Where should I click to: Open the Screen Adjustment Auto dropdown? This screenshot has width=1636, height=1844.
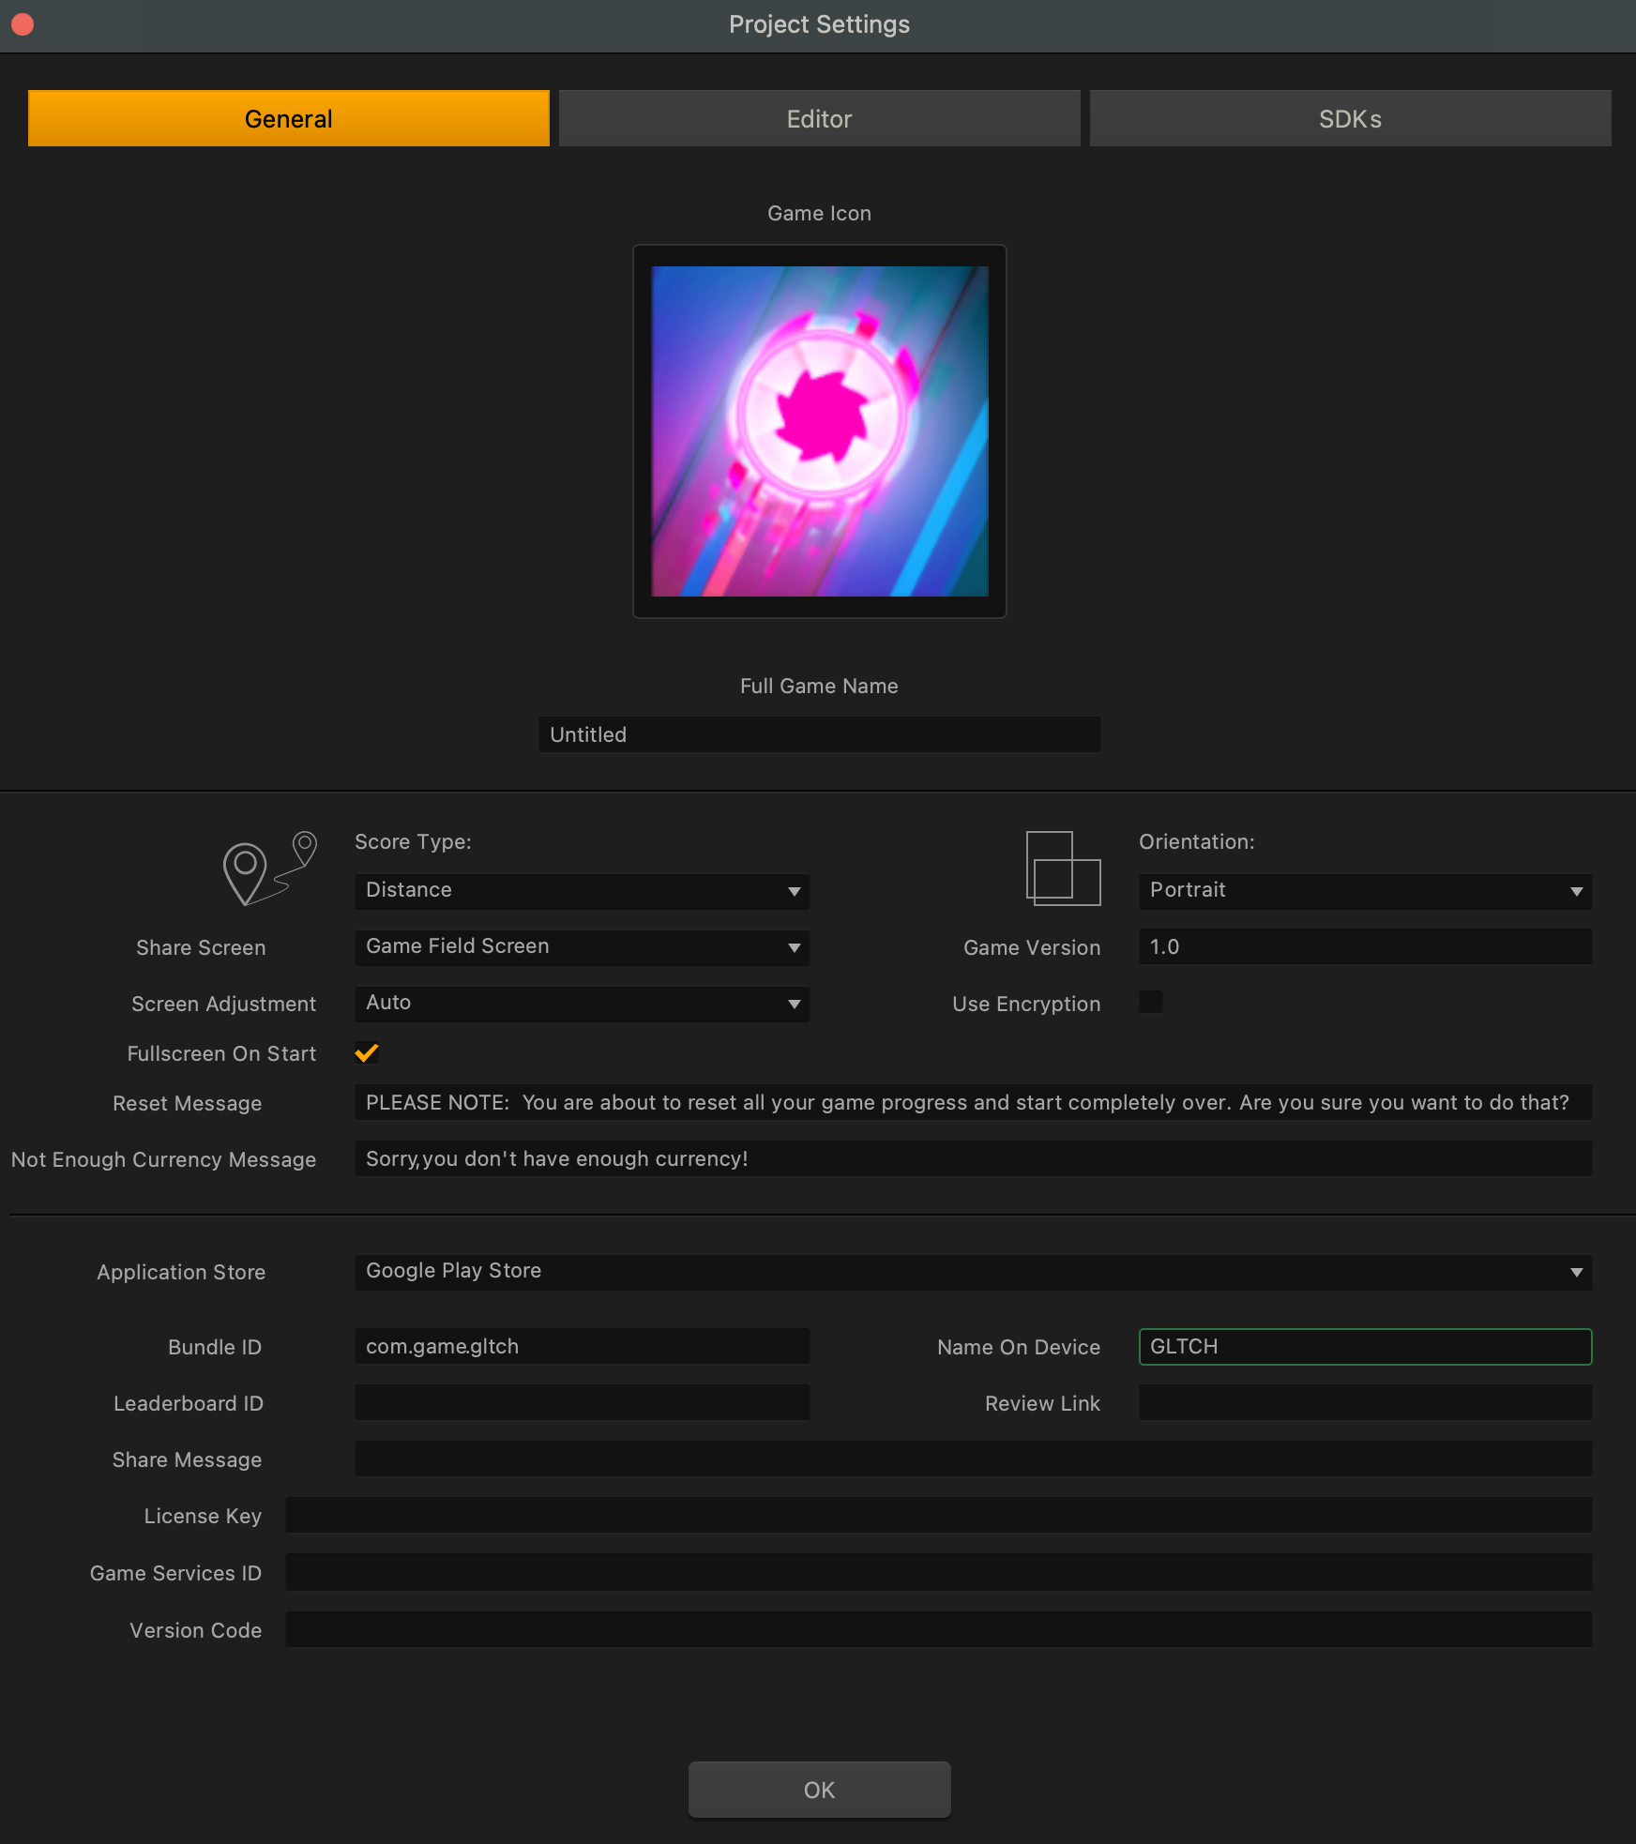(582, 1004)
